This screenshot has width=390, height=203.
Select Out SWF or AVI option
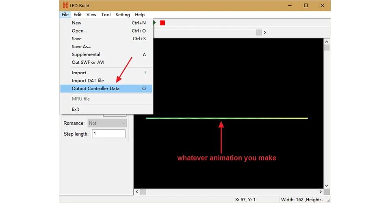[x=106, y=63]
